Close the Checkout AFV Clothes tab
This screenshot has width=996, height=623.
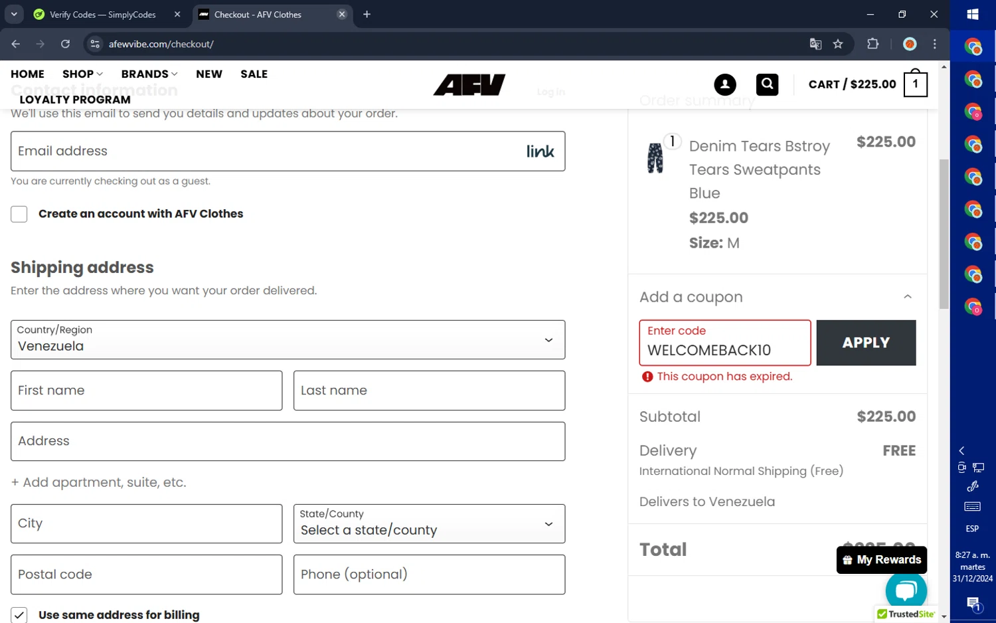coord(341,14)
